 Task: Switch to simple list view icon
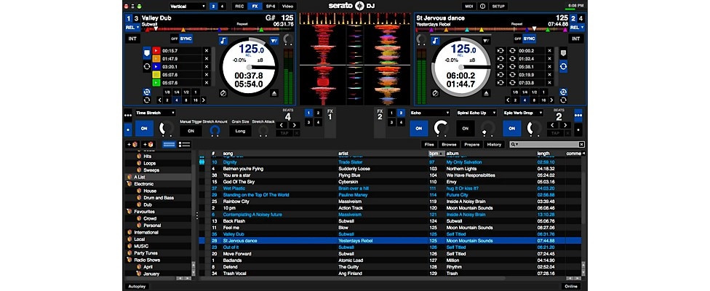(x=169, y=144)
